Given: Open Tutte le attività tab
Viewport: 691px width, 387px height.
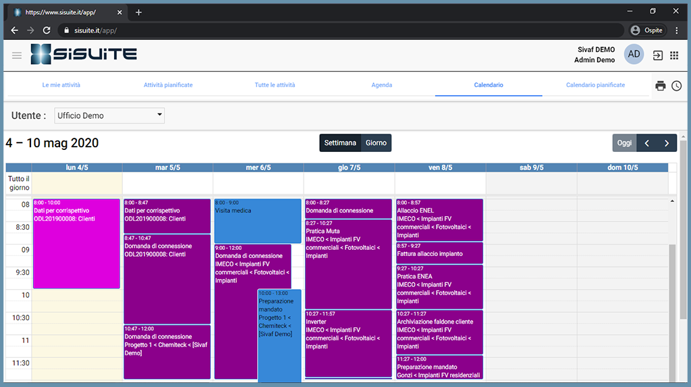Looking at the screenshot, I should (275, 84).
